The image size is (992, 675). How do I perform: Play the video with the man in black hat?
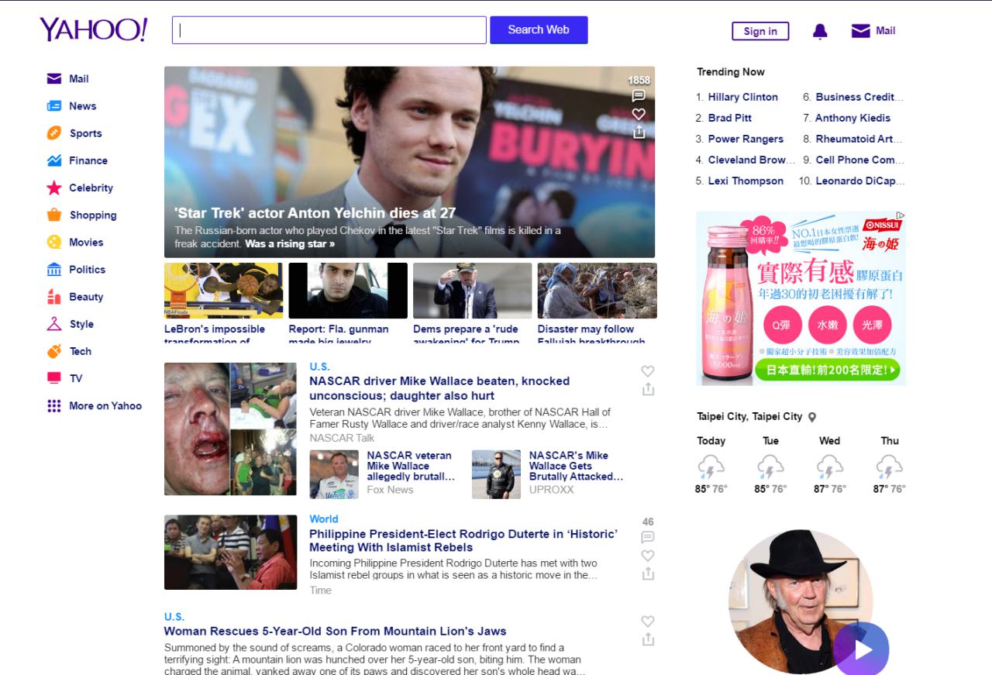point(862,649)
